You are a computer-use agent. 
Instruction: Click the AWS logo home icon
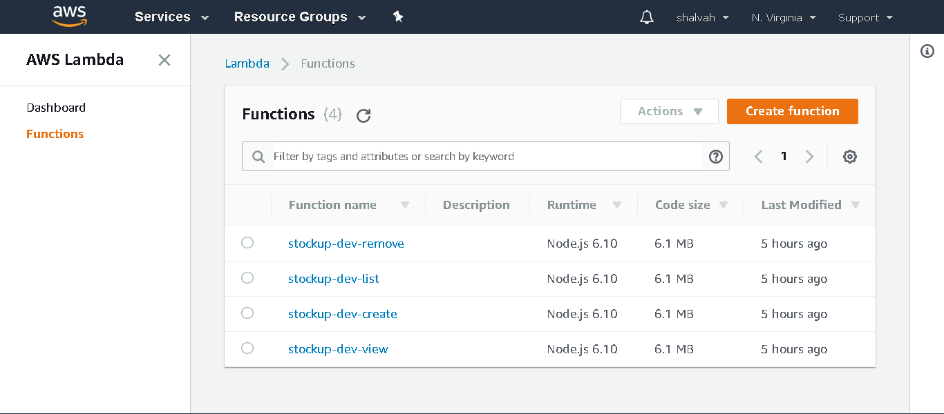pyautogui.click(x=69, y=16)
